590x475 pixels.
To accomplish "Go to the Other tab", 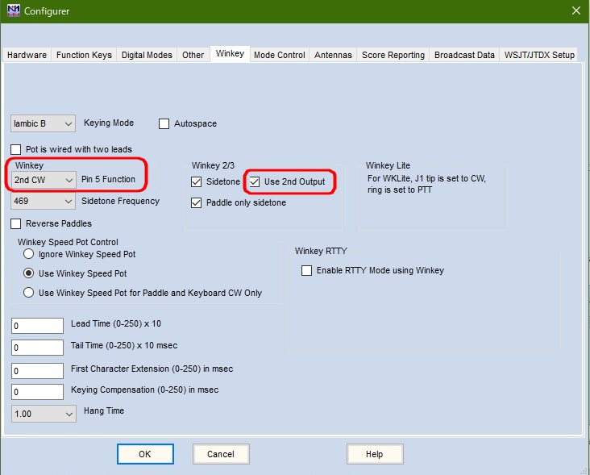I will point(193,55).
